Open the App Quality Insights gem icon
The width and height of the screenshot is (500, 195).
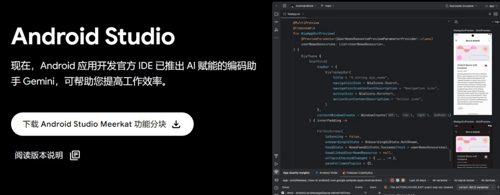276,172
